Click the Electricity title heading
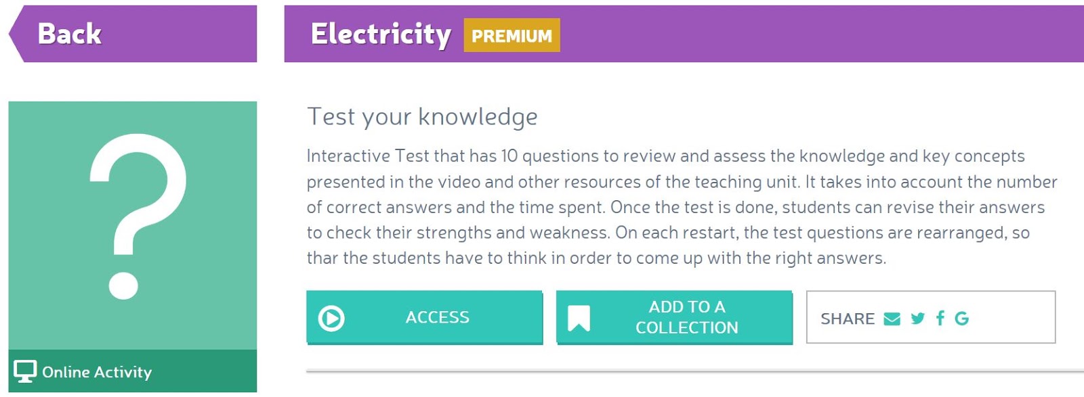This screenshot has width=1084, height=397. [381, 34]
